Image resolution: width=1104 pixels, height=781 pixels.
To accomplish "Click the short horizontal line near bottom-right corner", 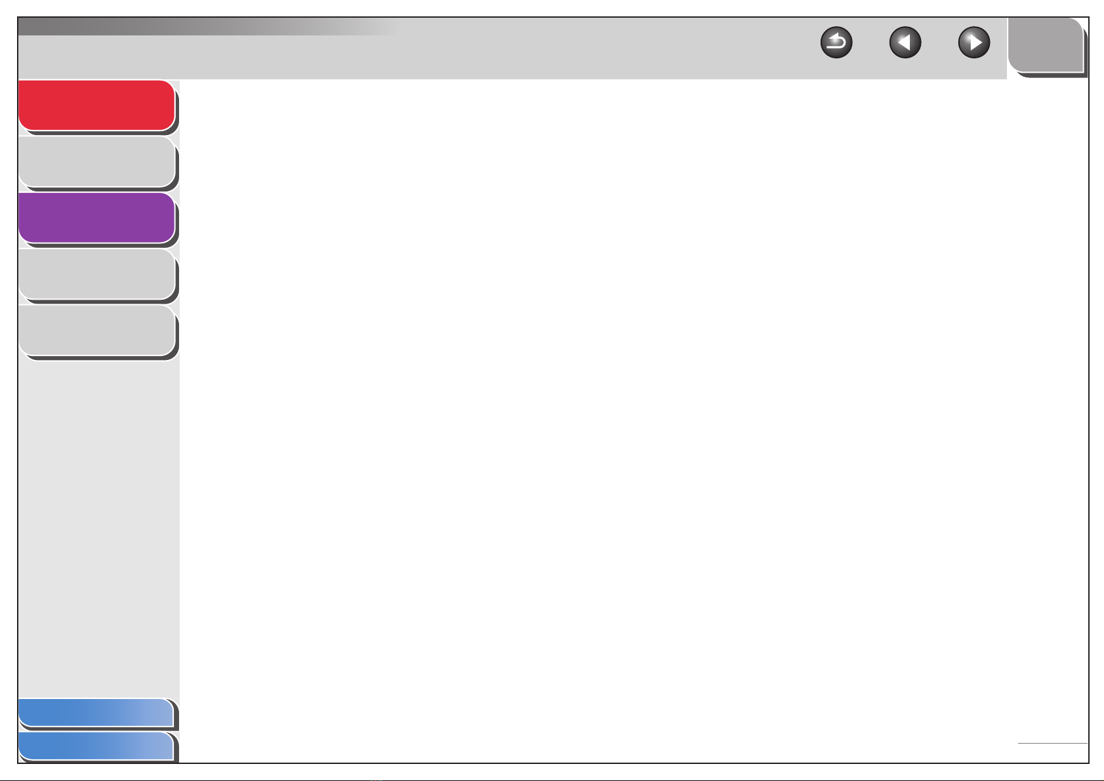I will (1052, 743).
